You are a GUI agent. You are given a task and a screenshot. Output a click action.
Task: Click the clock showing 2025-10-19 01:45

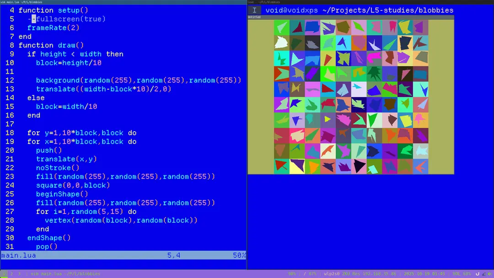point(424,274)
